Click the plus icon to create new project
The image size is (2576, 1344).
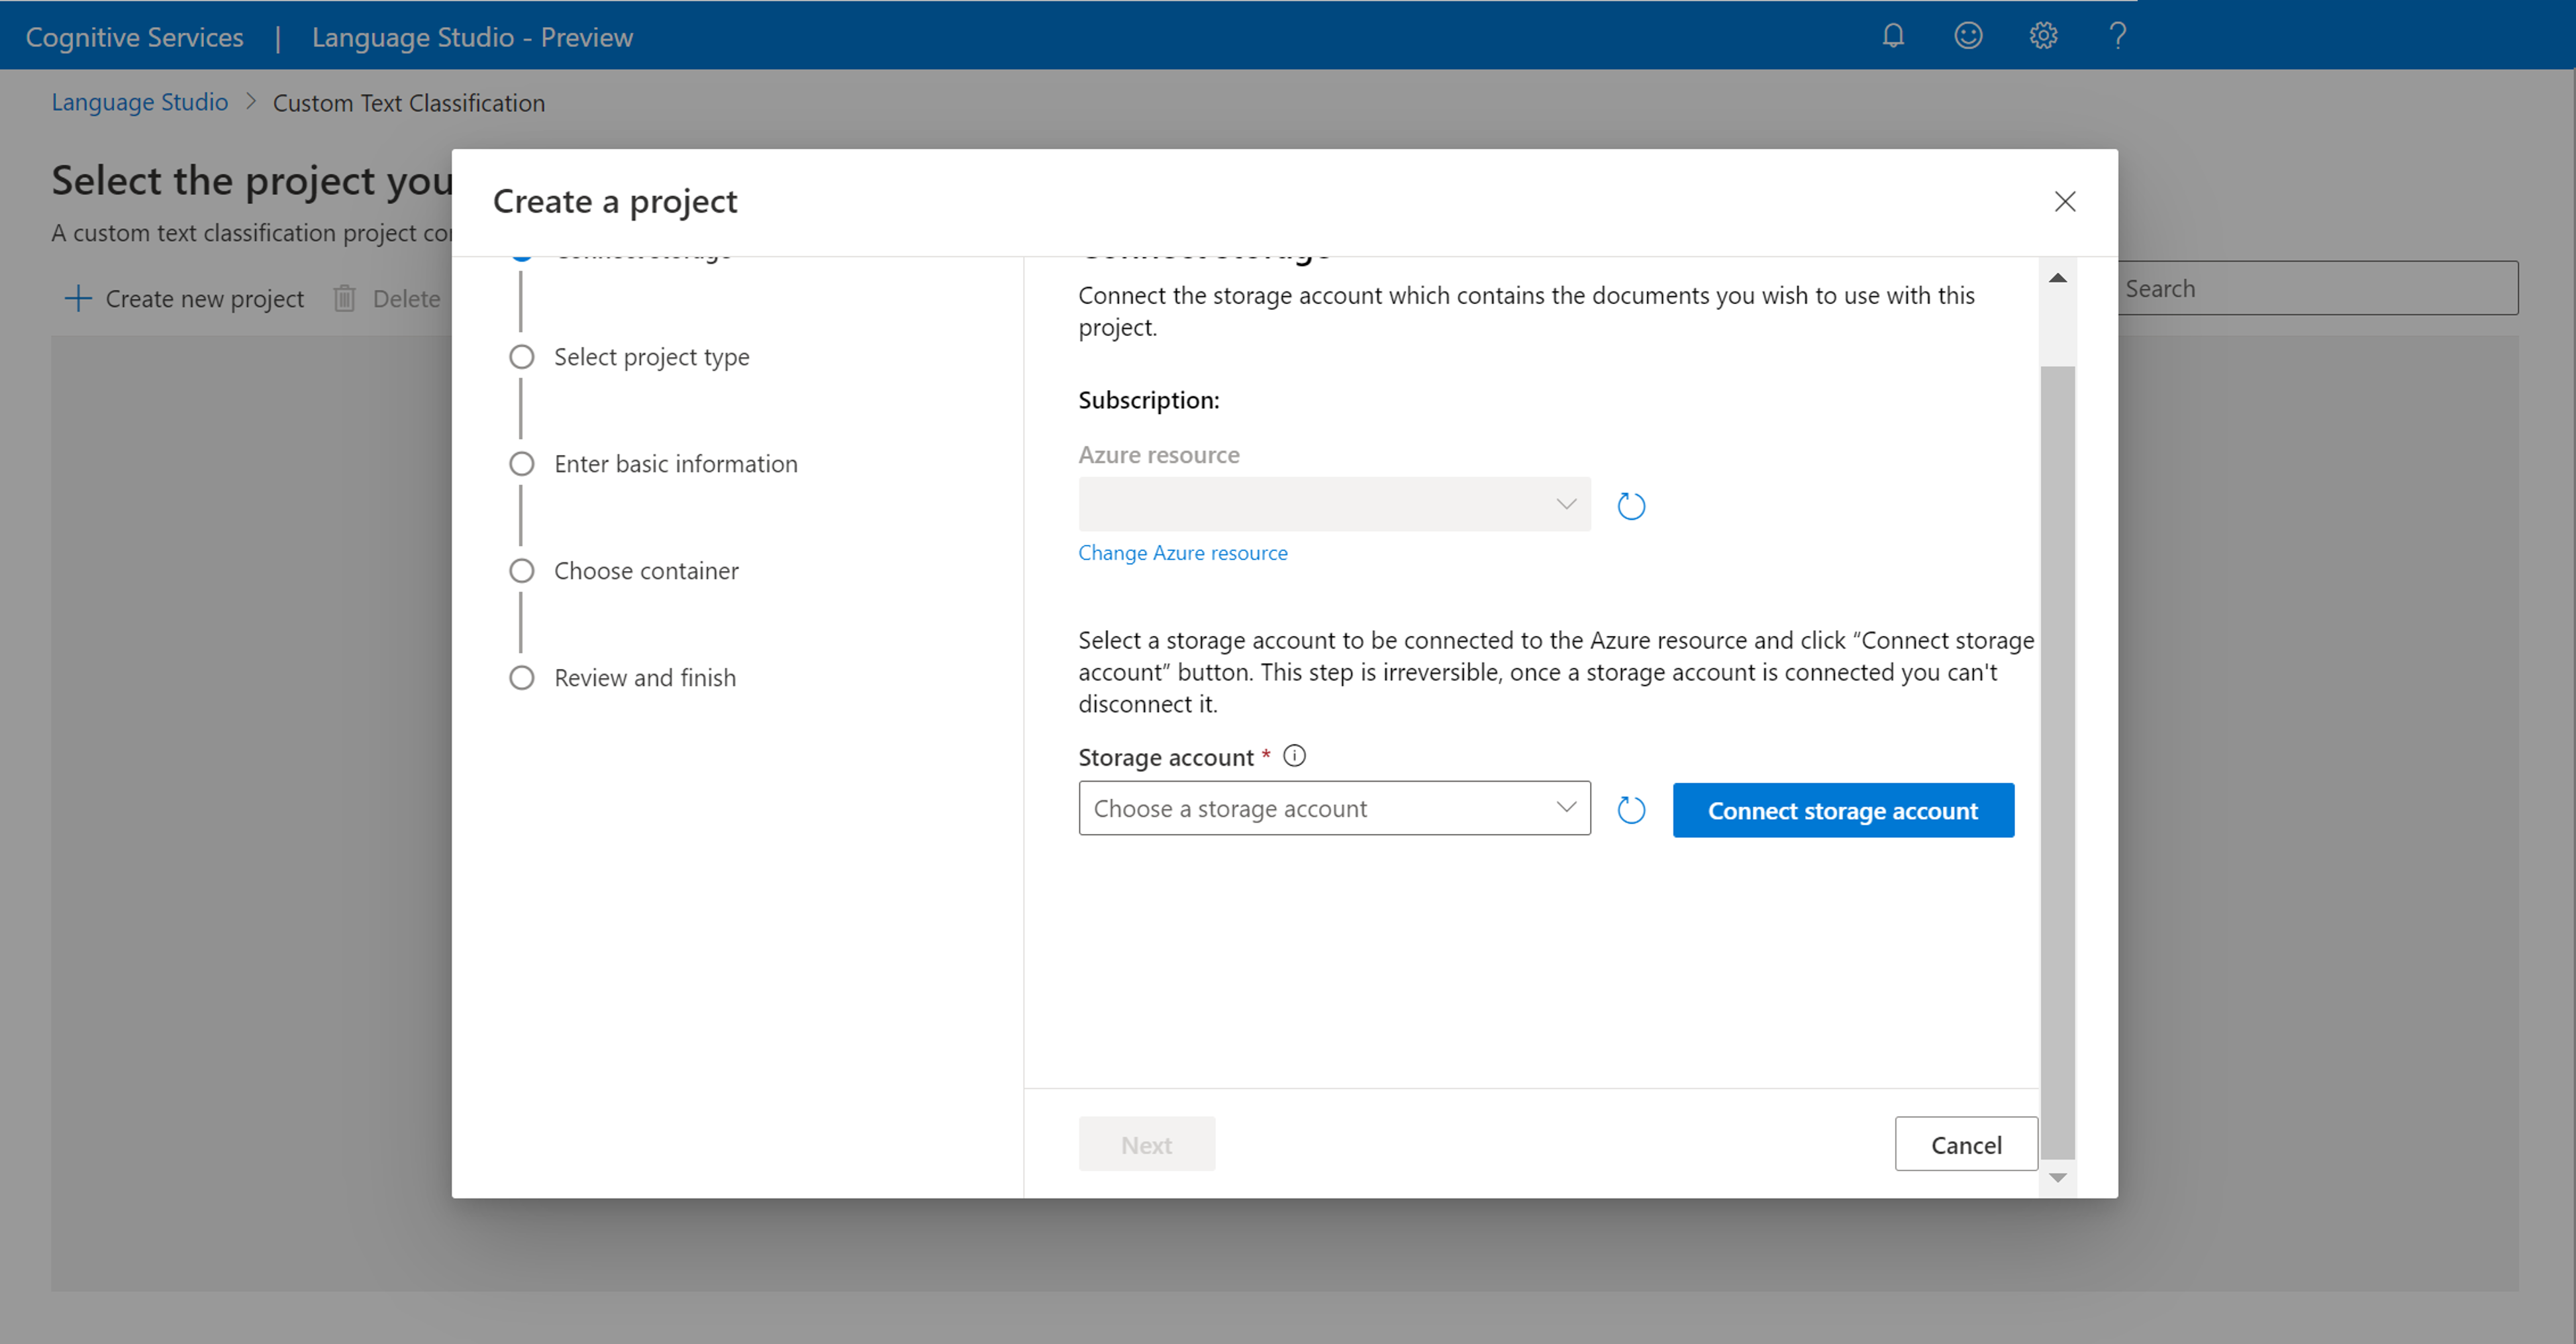click(78, 298)
